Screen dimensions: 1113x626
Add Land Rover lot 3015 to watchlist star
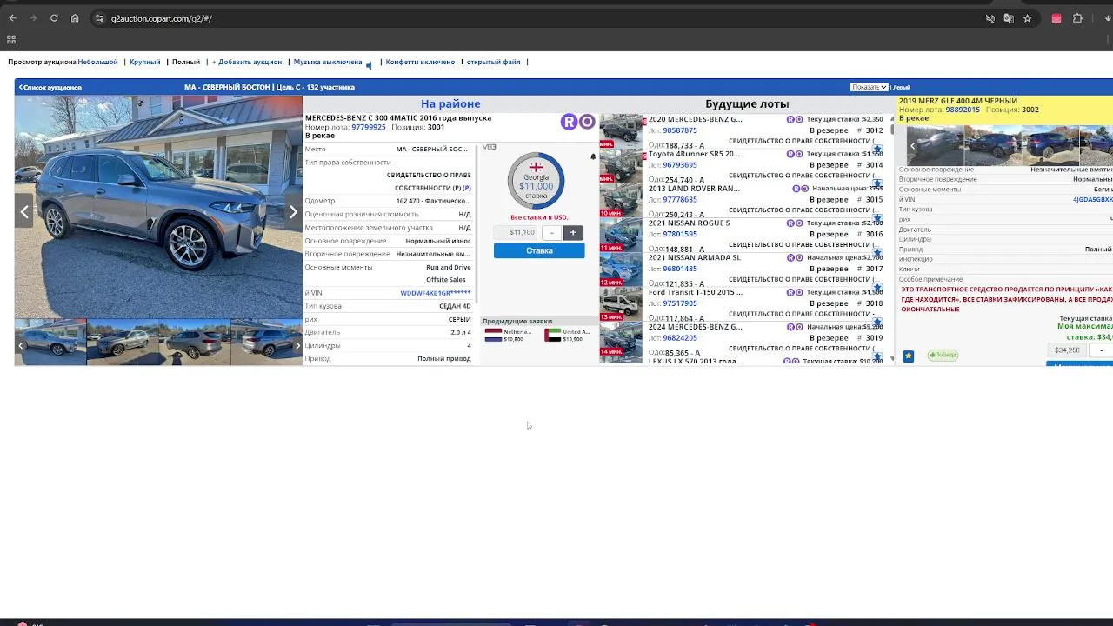click(877, 218)
